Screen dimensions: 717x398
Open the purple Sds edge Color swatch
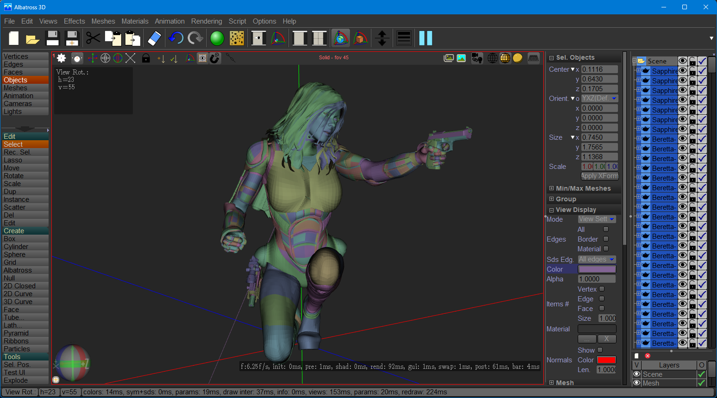pos(597,269)
